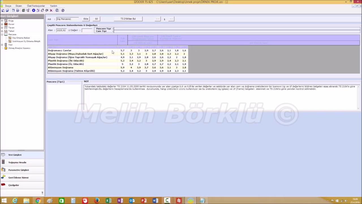Open Firefox from the taskbar
Viewport: 362px width, 204px height.
(97, 201)
